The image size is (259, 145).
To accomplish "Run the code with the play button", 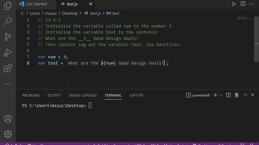I will [x=234, y=4].
